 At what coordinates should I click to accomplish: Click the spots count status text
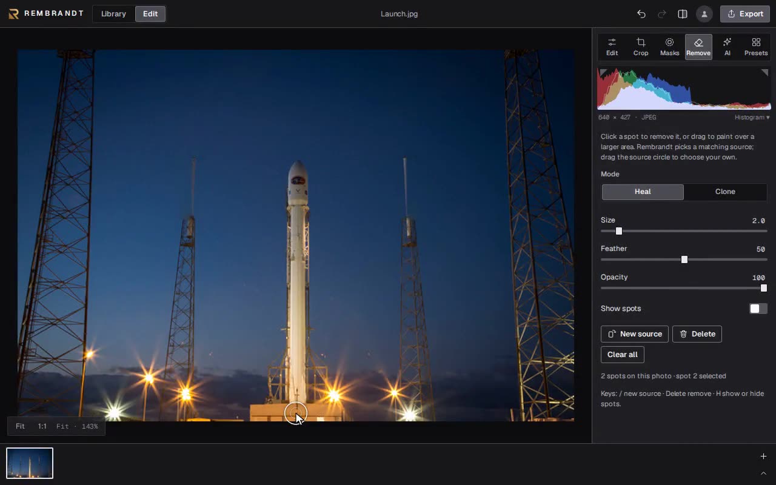pyautogui.click(x=663, y=376)
